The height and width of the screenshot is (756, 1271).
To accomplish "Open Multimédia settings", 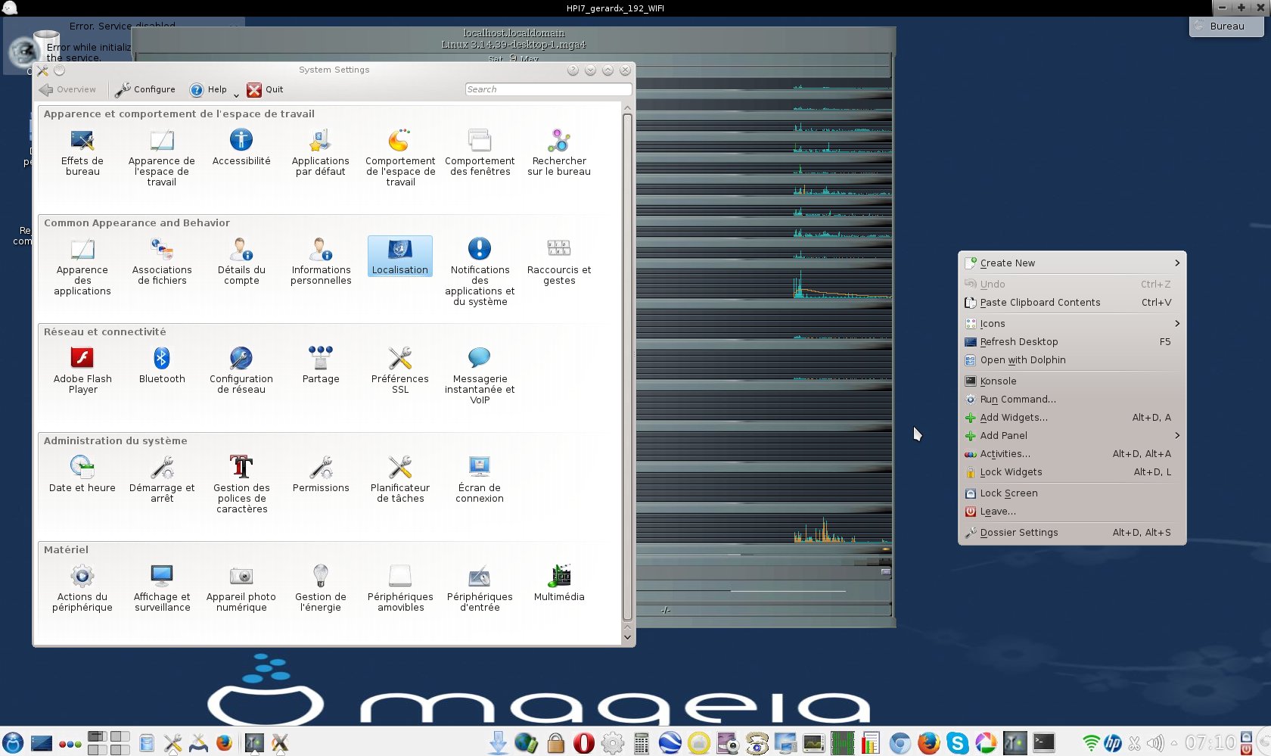I will pos(559,583).
